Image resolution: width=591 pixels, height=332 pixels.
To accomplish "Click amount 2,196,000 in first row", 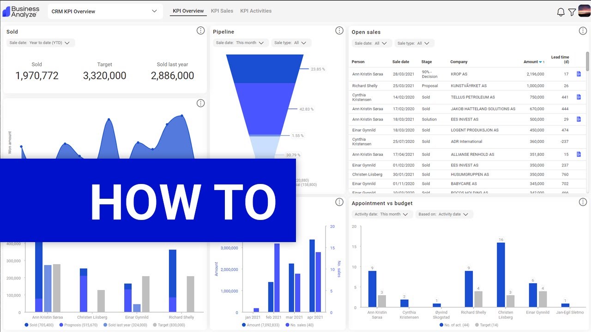I will pyautogui.click(x=535, y=74).
